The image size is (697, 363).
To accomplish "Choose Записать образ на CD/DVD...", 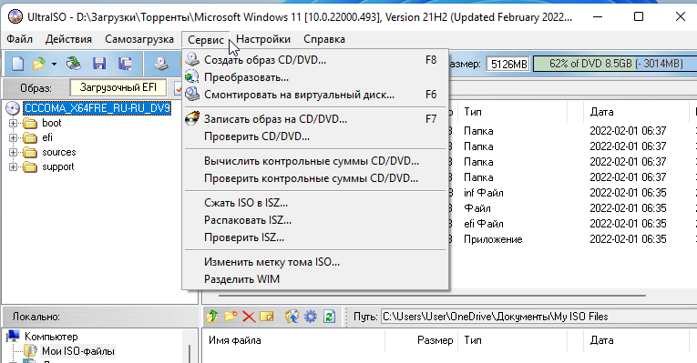I will [x=314, y=119].
